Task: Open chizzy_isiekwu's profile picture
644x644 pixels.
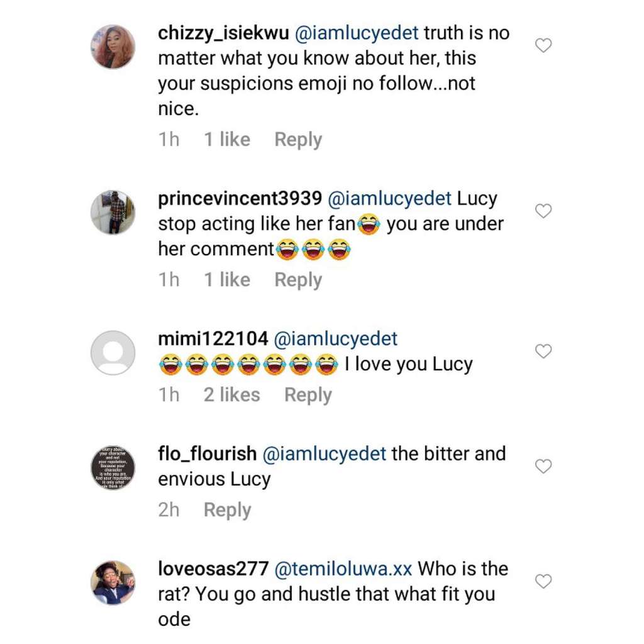Action: 113,47
